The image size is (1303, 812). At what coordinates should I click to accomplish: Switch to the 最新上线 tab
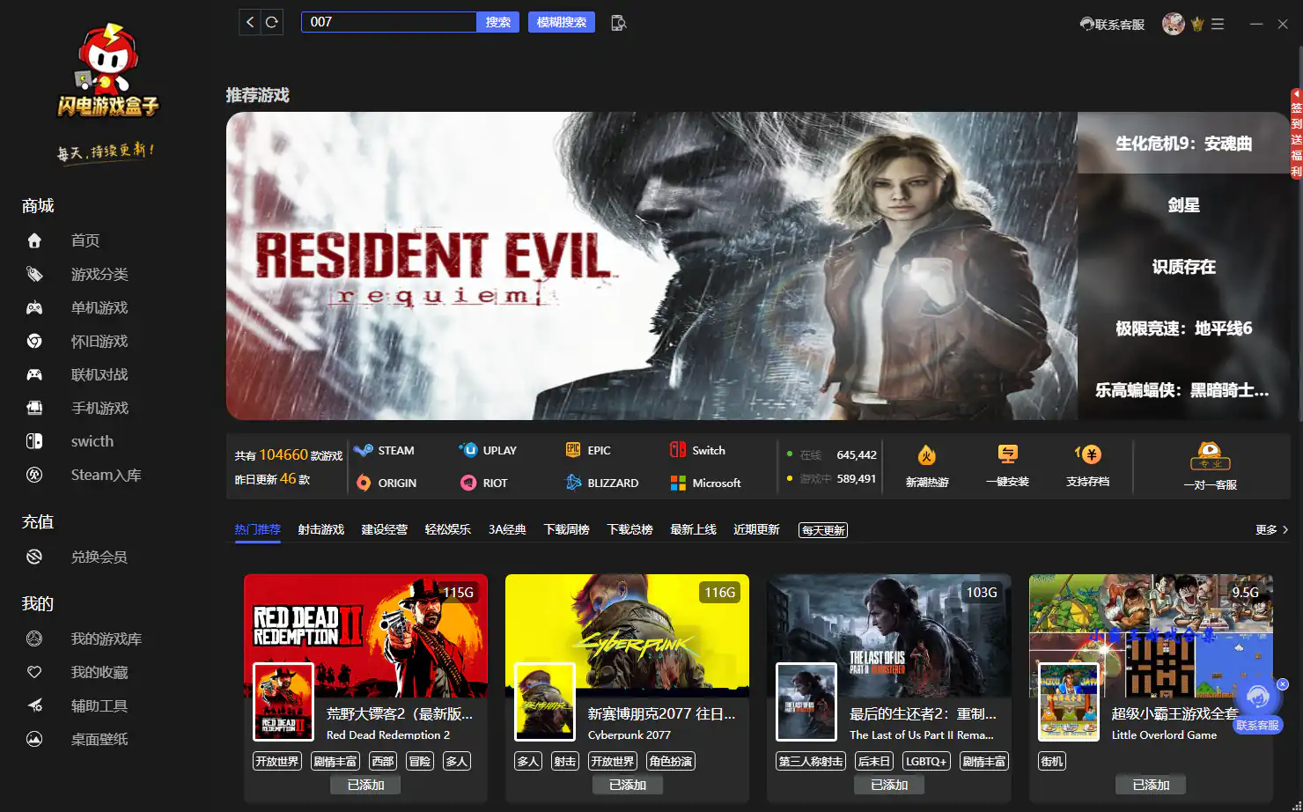(x=693, y=529)
